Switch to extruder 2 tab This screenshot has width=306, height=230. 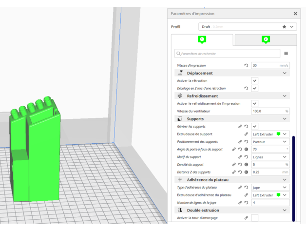(266, 39)
